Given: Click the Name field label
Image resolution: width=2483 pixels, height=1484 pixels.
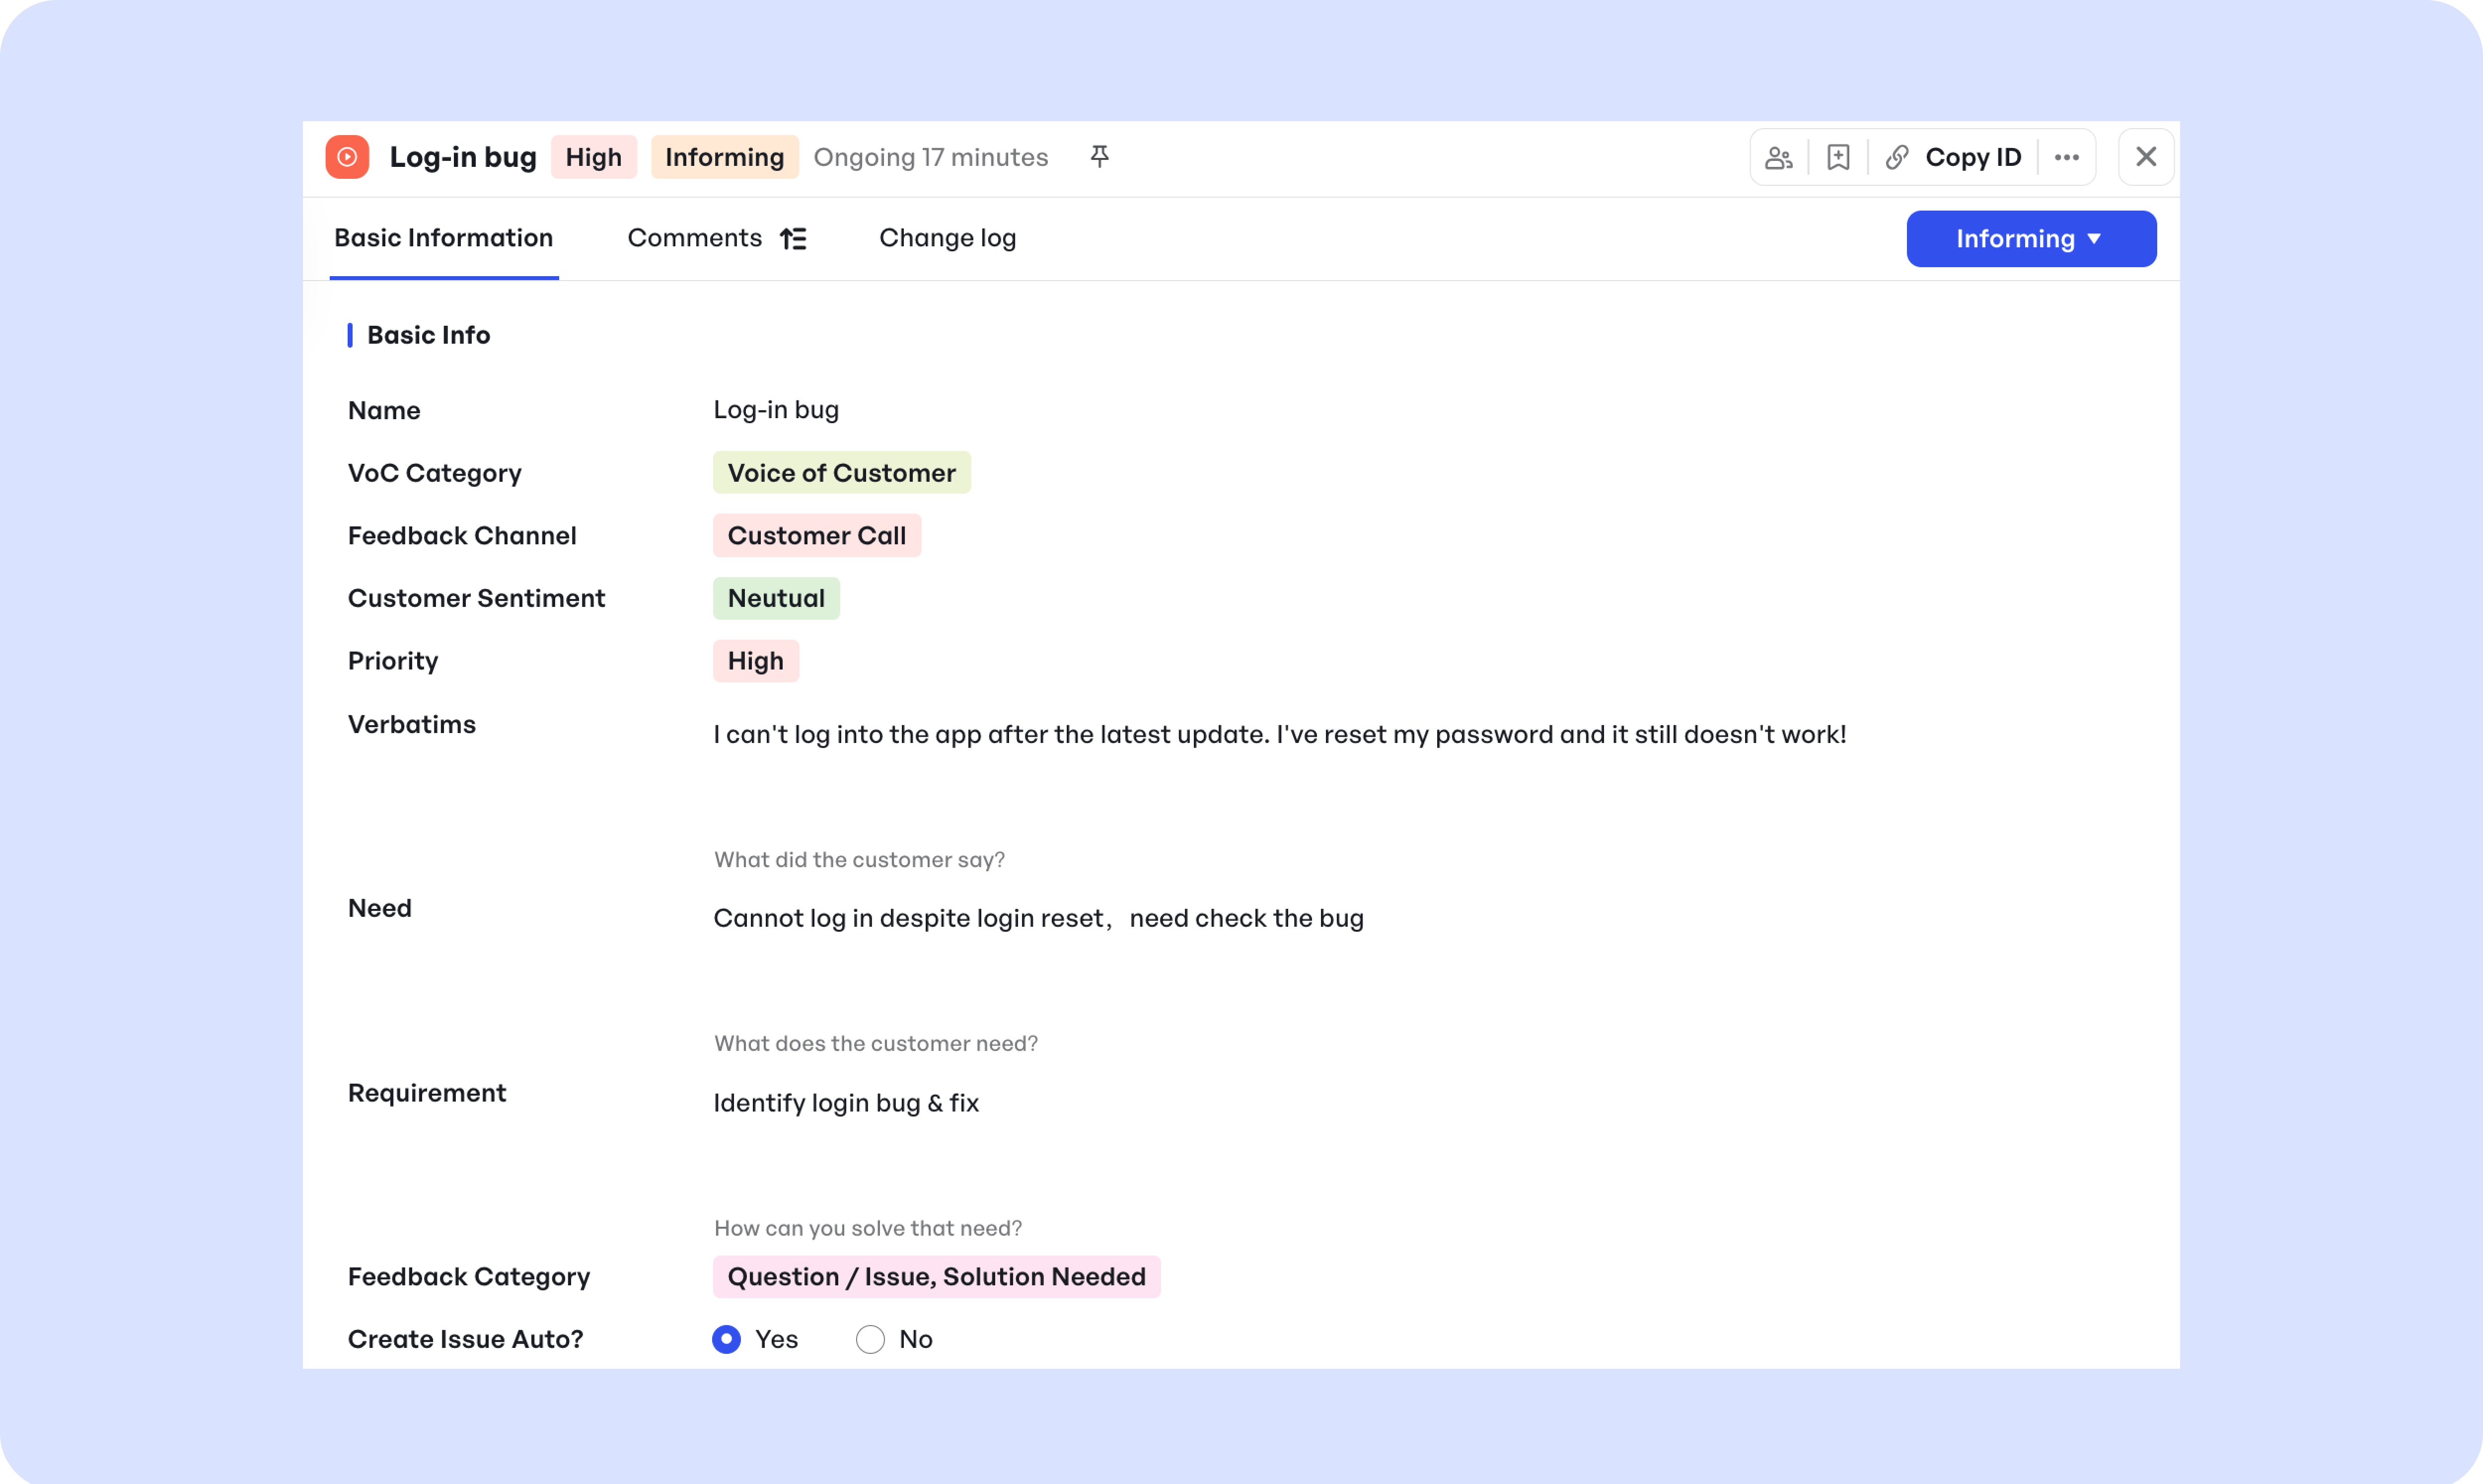Looking at the screenshot, I should [x=384, y=410].
